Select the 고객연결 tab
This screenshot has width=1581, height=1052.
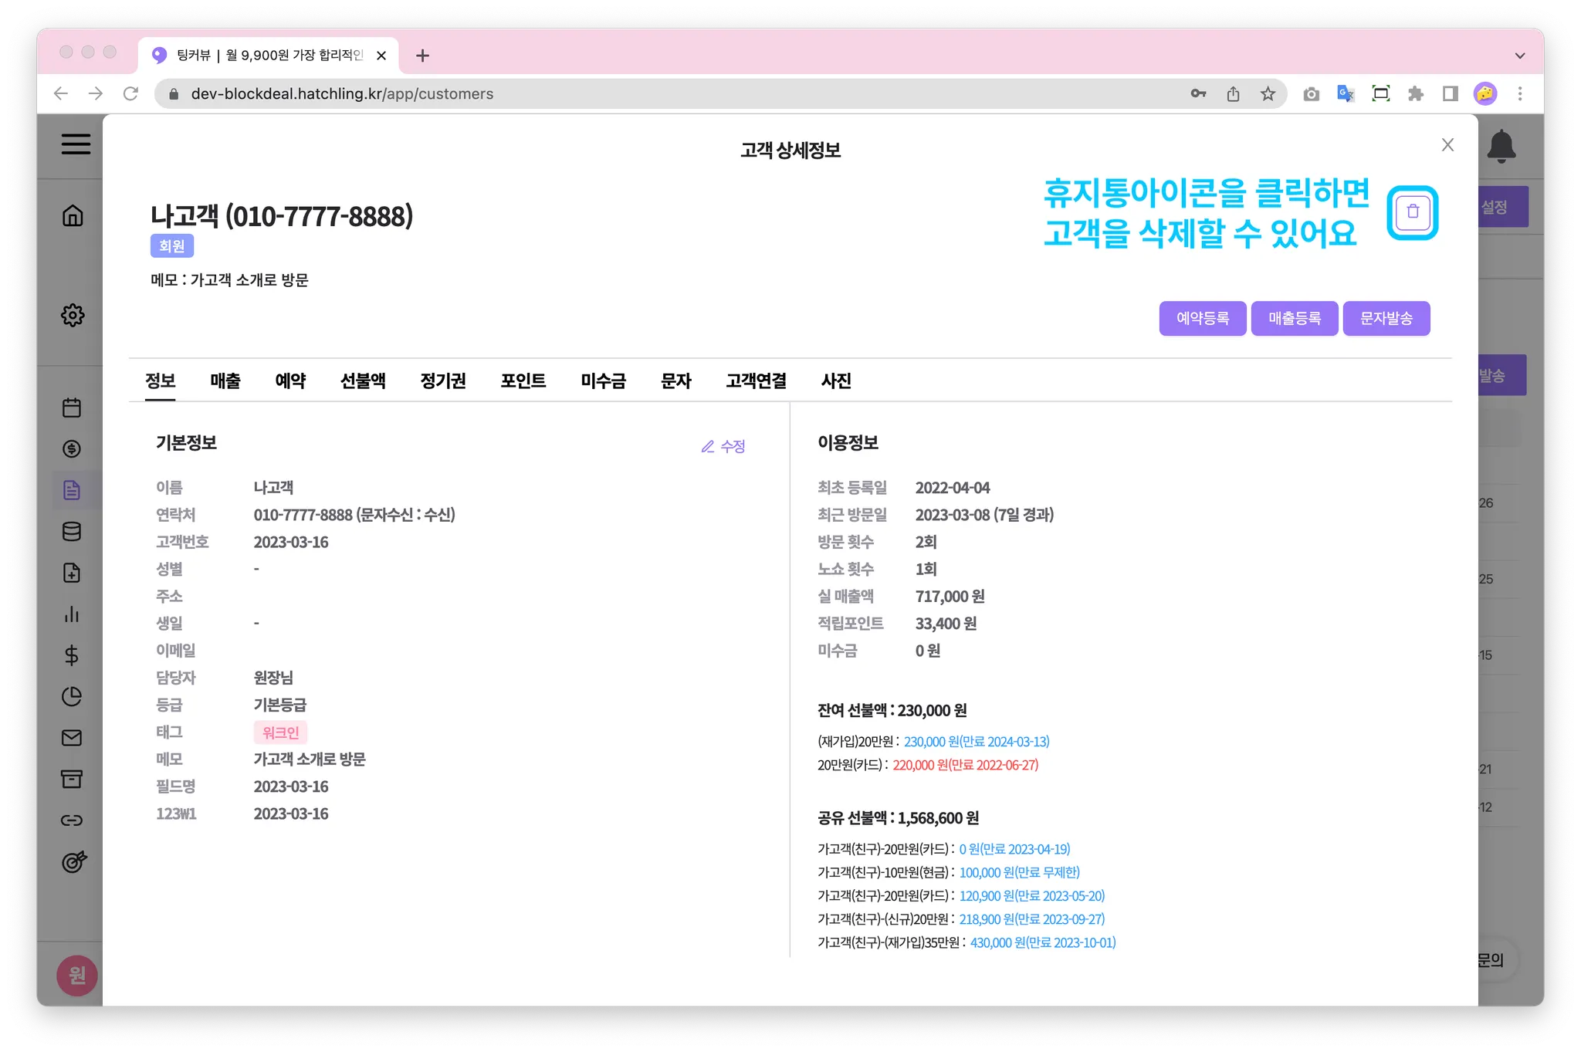[x=756, y=381]
